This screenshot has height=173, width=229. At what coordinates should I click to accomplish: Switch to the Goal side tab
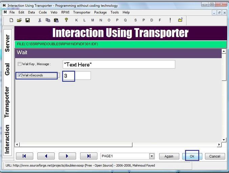pyautogui.click(x=7, y=69)
